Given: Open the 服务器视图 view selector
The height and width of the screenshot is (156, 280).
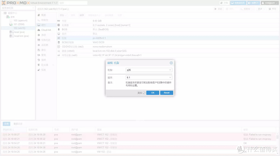Looking at the screenshot, I should pos(18,8).
